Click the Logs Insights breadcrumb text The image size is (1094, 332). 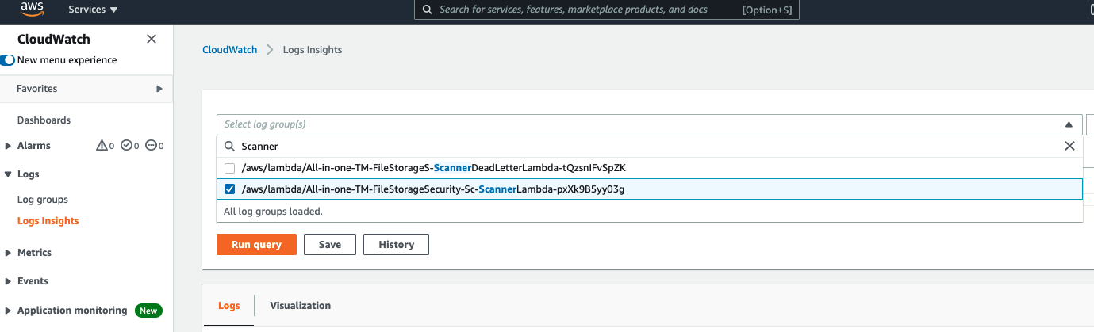pyautogui.click(x=313, y=49)
